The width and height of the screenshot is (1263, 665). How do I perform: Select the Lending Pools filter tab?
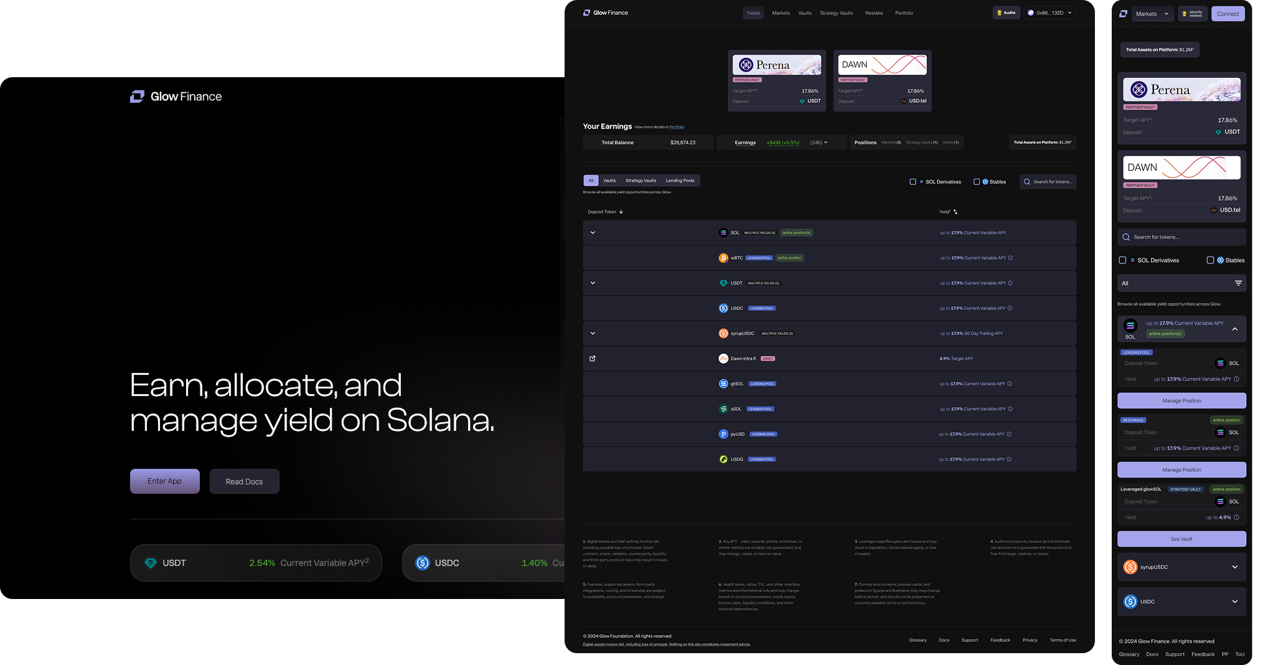[680, 181]
